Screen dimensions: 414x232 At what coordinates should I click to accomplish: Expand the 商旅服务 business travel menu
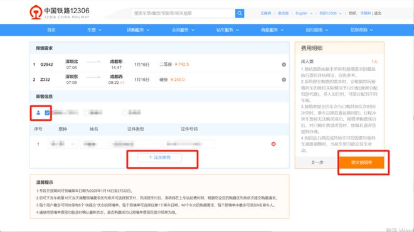point(272,30)
